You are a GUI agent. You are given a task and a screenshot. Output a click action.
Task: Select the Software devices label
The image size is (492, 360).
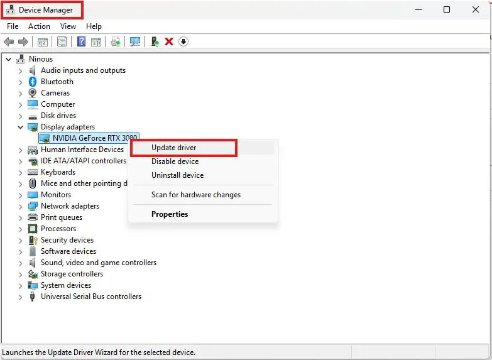pos(68,251)
